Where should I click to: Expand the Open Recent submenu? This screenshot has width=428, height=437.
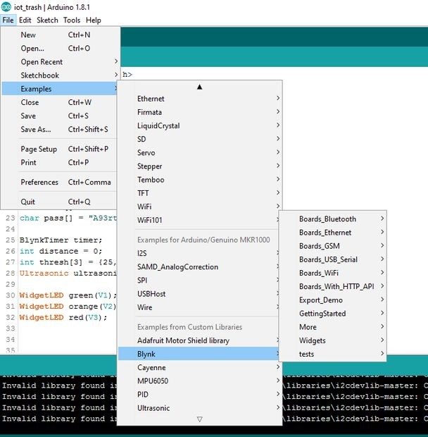[x=60, y=61]
